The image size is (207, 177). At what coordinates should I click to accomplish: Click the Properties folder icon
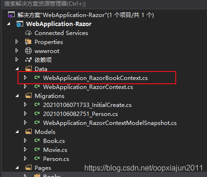28,42
